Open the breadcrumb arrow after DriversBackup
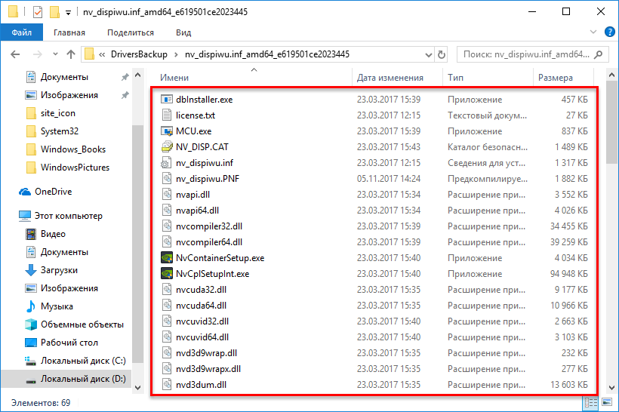Screen dimensions: 619x412 click(x=176, y=54)
